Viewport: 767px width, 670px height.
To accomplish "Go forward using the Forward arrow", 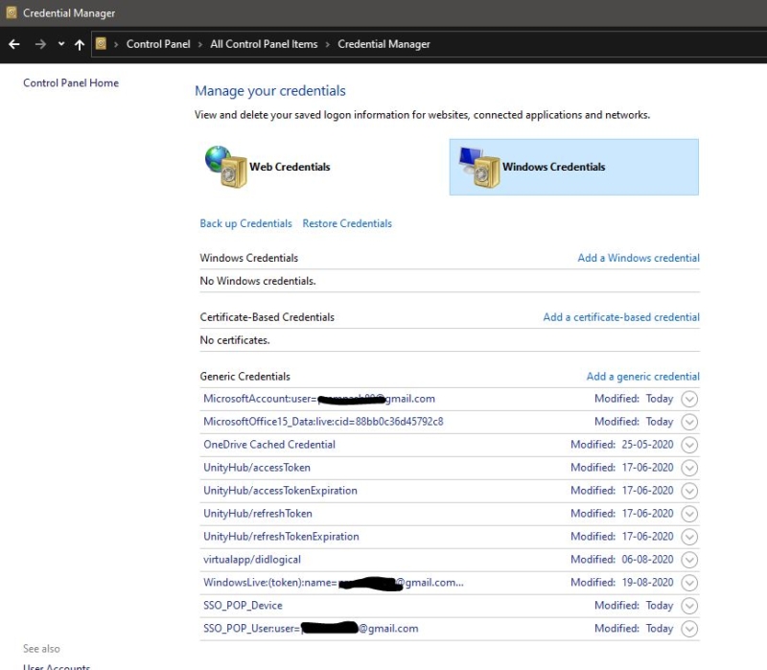I will [40, 44].
